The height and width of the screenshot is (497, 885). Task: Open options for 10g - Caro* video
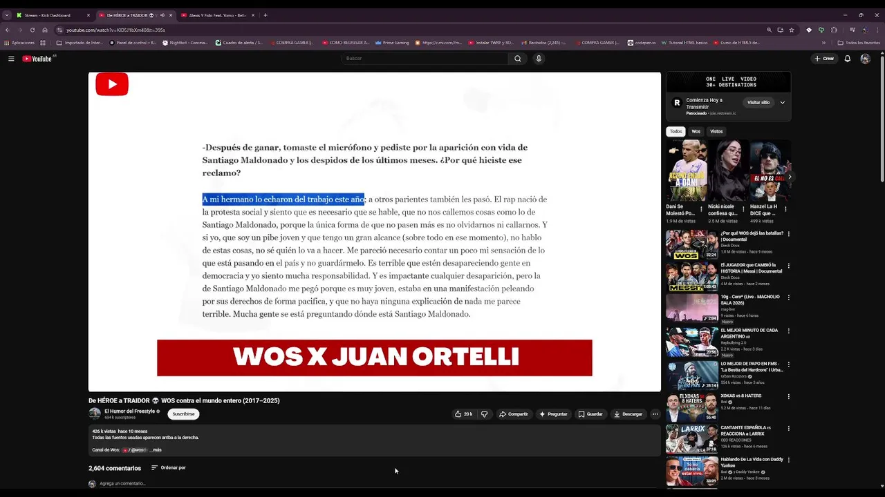(x=788, y=298)
